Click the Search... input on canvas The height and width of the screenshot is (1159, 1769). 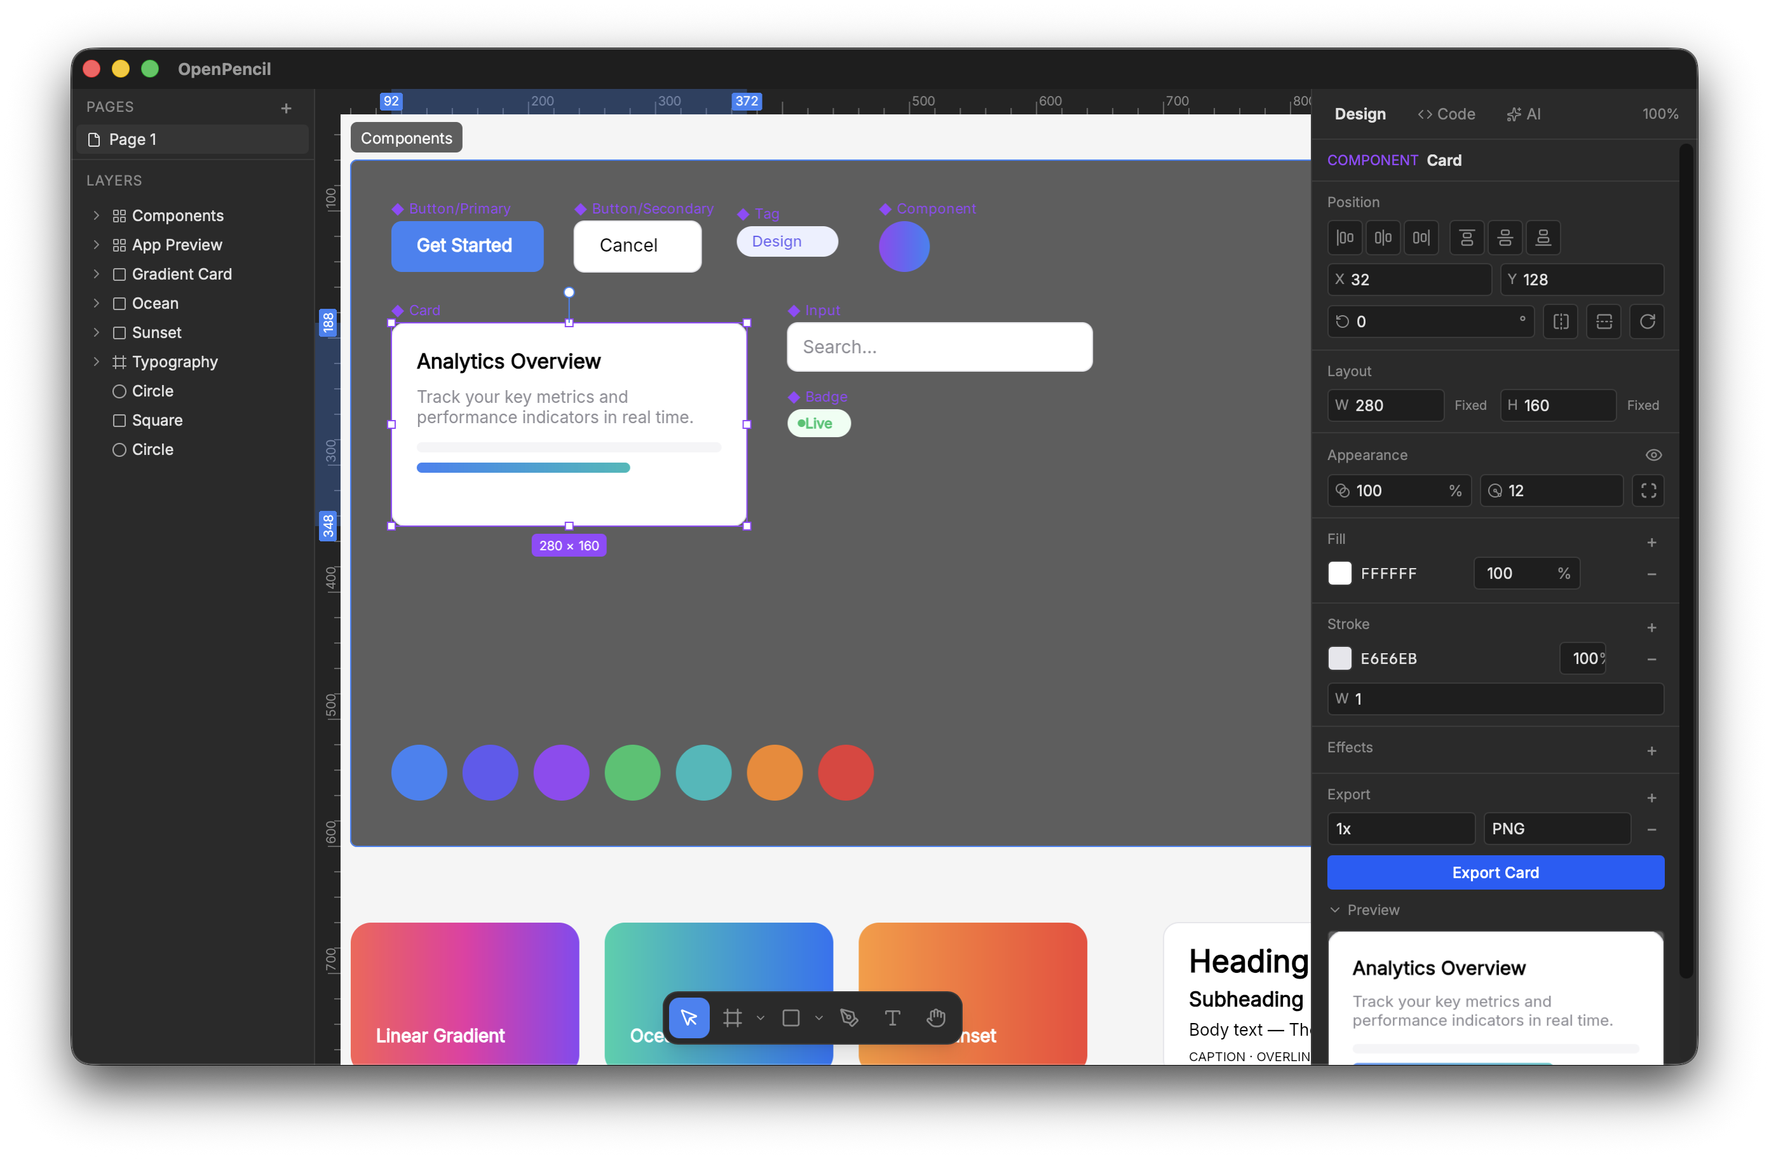940,347
